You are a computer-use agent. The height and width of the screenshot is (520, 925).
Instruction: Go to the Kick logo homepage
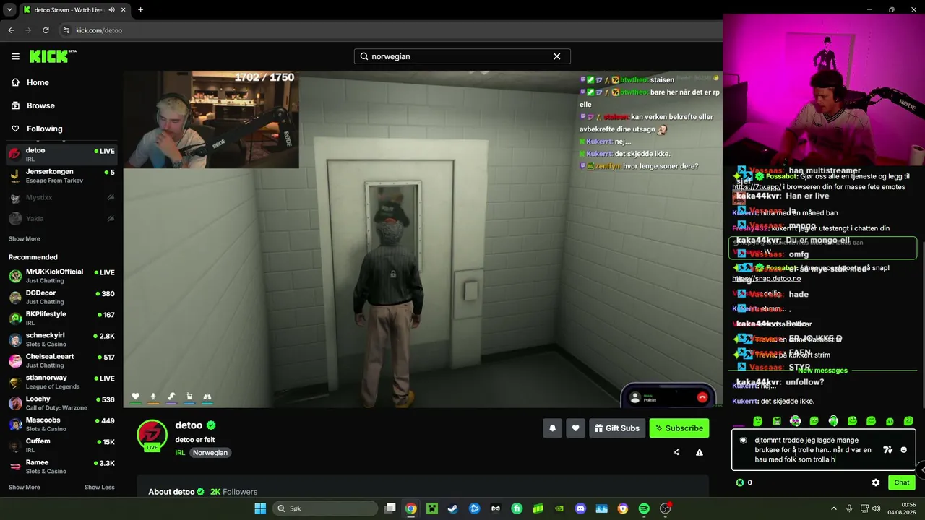pos(53,56)
